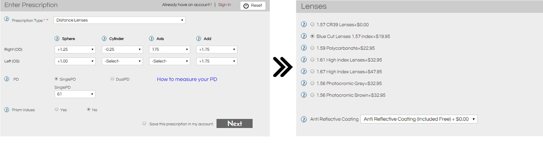The height and width of the screenshot is (155, 543).
Task: Open How to measure your PD link
Action: [x=187, y=79]
